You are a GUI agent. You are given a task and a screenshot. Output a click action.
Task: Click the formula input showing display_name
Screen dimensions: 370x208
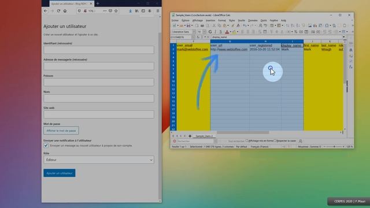click(276, 37)
